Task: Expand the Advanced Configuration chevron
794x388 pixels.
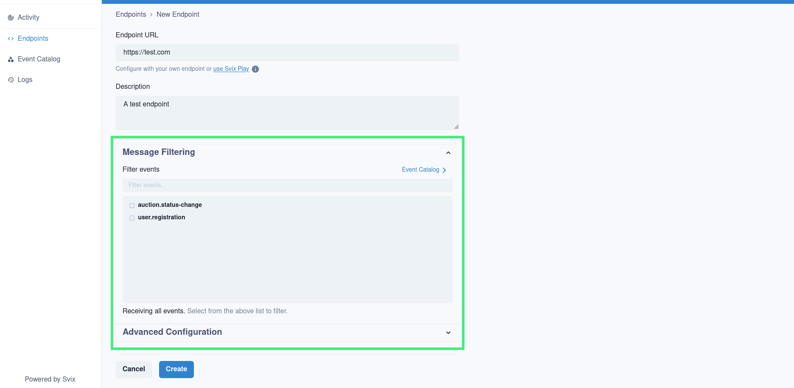Action: click(x=448, y=333)
